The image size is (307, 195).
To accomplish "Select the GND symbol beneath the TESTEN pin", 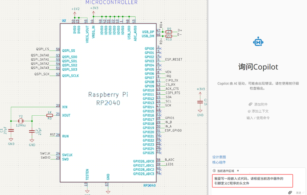I will tap(87, 192).
